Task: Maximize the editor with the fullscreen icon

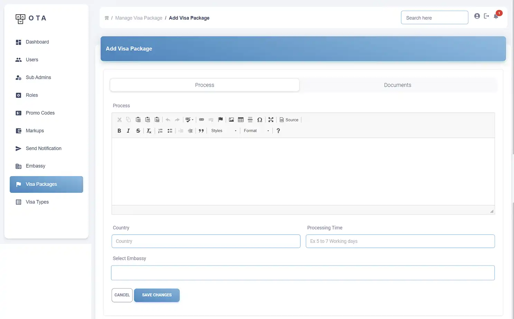Action: (x=271, y=120)
